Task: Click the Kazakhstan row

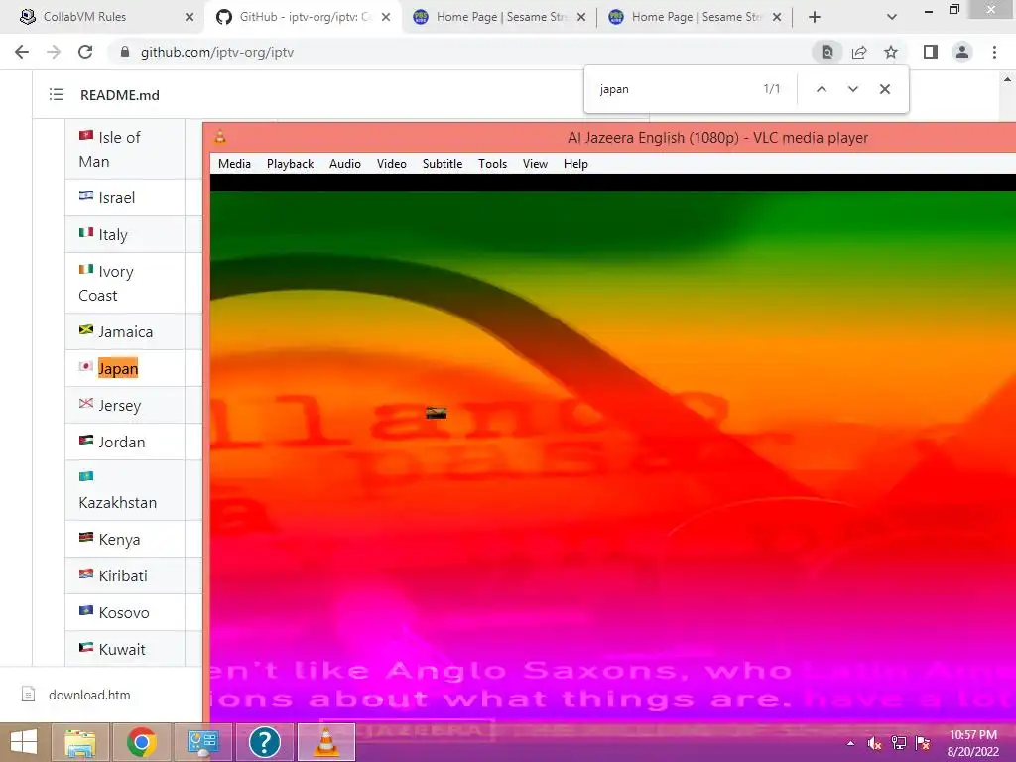Action: pos(124,490)
